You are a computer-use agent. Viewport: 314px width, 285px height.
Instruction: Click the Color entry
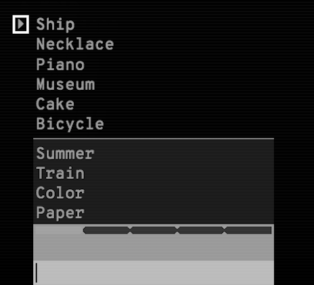coord(60,193)
